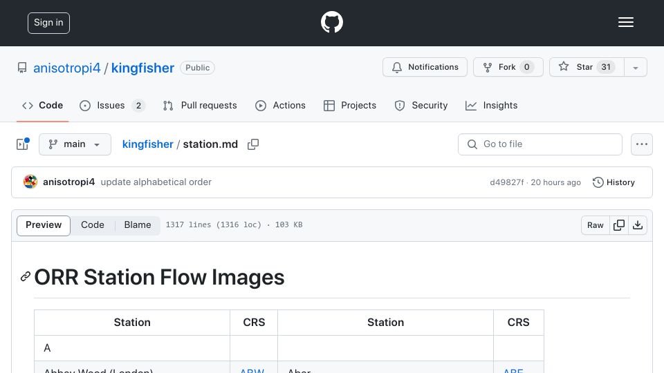Click the Sign in button
This screenshot has width=664, height=373.
[48, 23]
